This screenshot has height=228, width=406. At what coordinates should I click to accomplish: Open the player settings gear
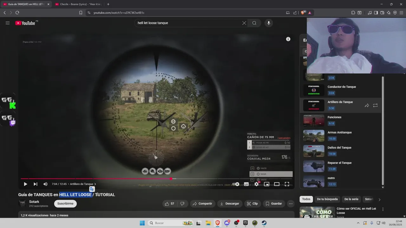256,184
